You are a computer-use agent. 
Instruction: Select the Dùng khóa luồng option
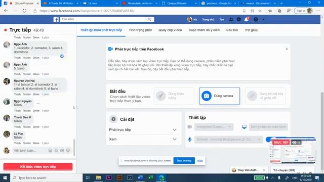[174, 96]
